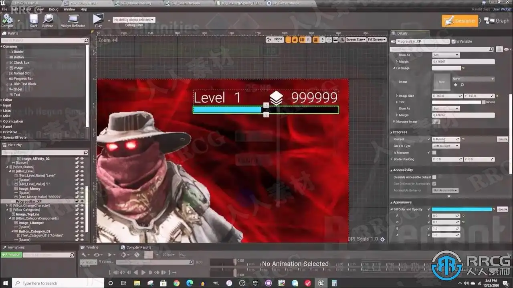The height and width of the screenshot is (288, 513).
Task: Save the widget blueprint
Action: 34,20
